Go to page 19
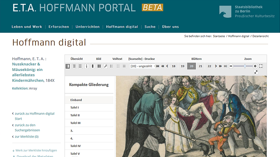This screenshot has width=280, height=157. pos(183,66)
